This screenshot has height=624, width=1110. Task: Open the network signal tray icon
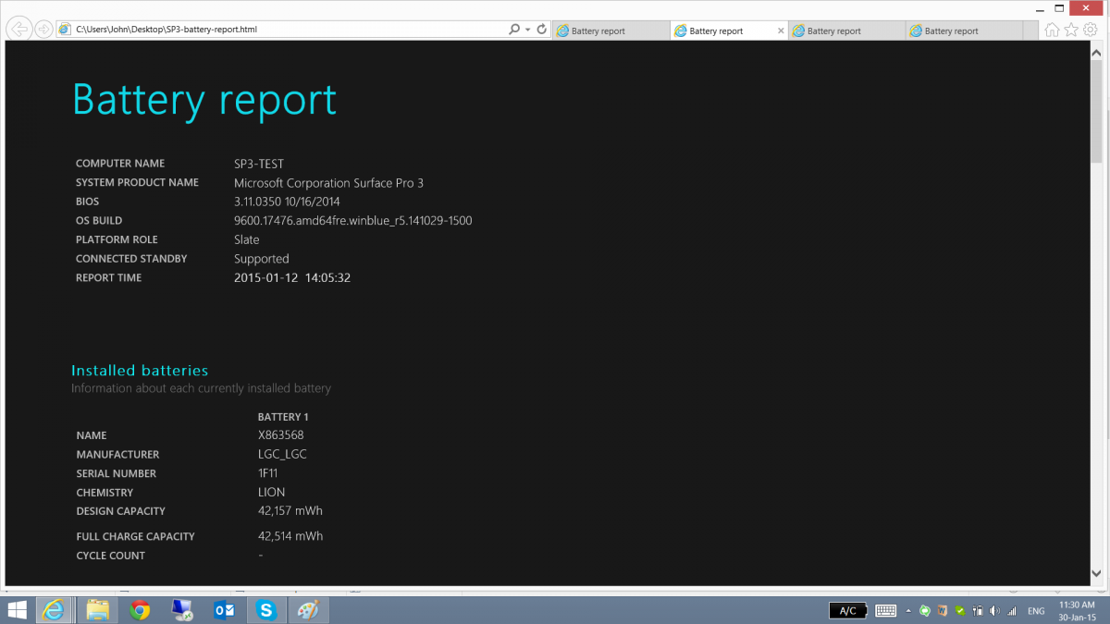(x=1012, y=611)
